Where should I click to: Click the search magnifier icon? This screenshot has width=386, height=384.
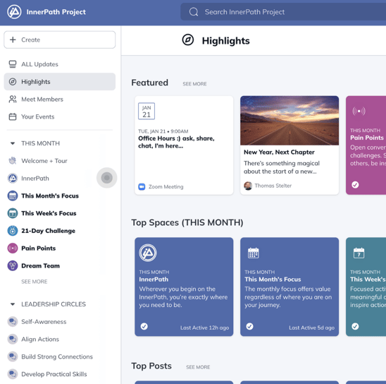click(194, 11)
